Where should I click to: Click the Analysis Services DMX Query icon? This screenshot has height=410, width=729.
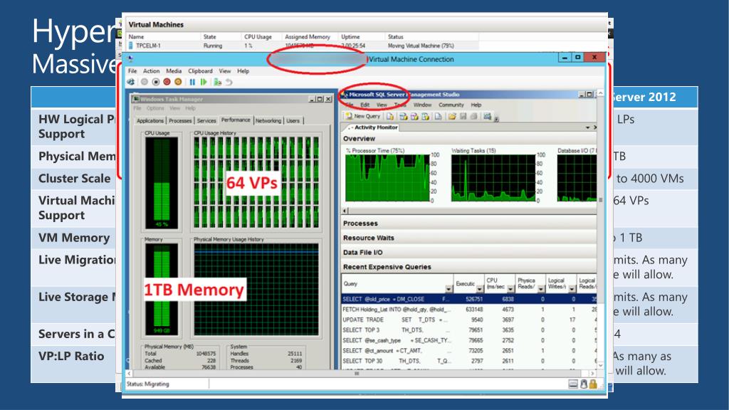[414, 116]
